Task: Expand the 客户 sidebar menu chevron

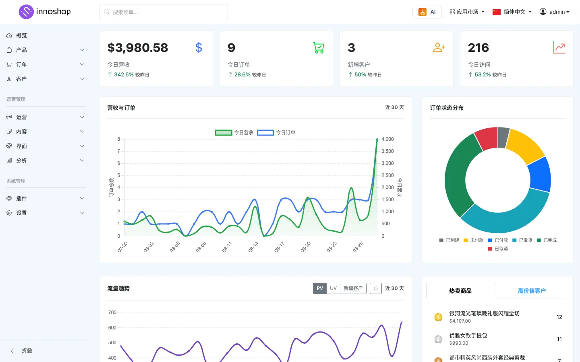Action: (82, 79)
